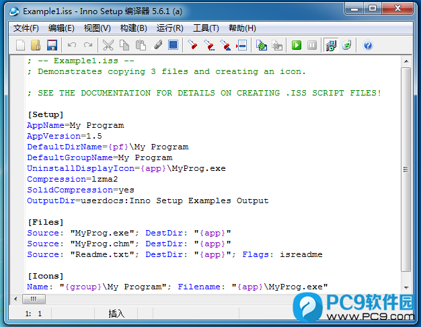This screenshot has height=327, width=421.
Task: Click the Replace flashlight icon
Action: (x=225, y=45)
